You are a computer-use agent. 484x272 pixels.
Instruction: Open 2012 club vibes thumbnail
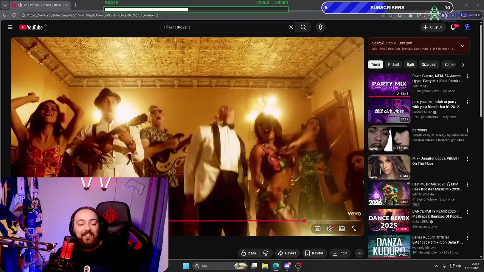[x=389, y=111]
